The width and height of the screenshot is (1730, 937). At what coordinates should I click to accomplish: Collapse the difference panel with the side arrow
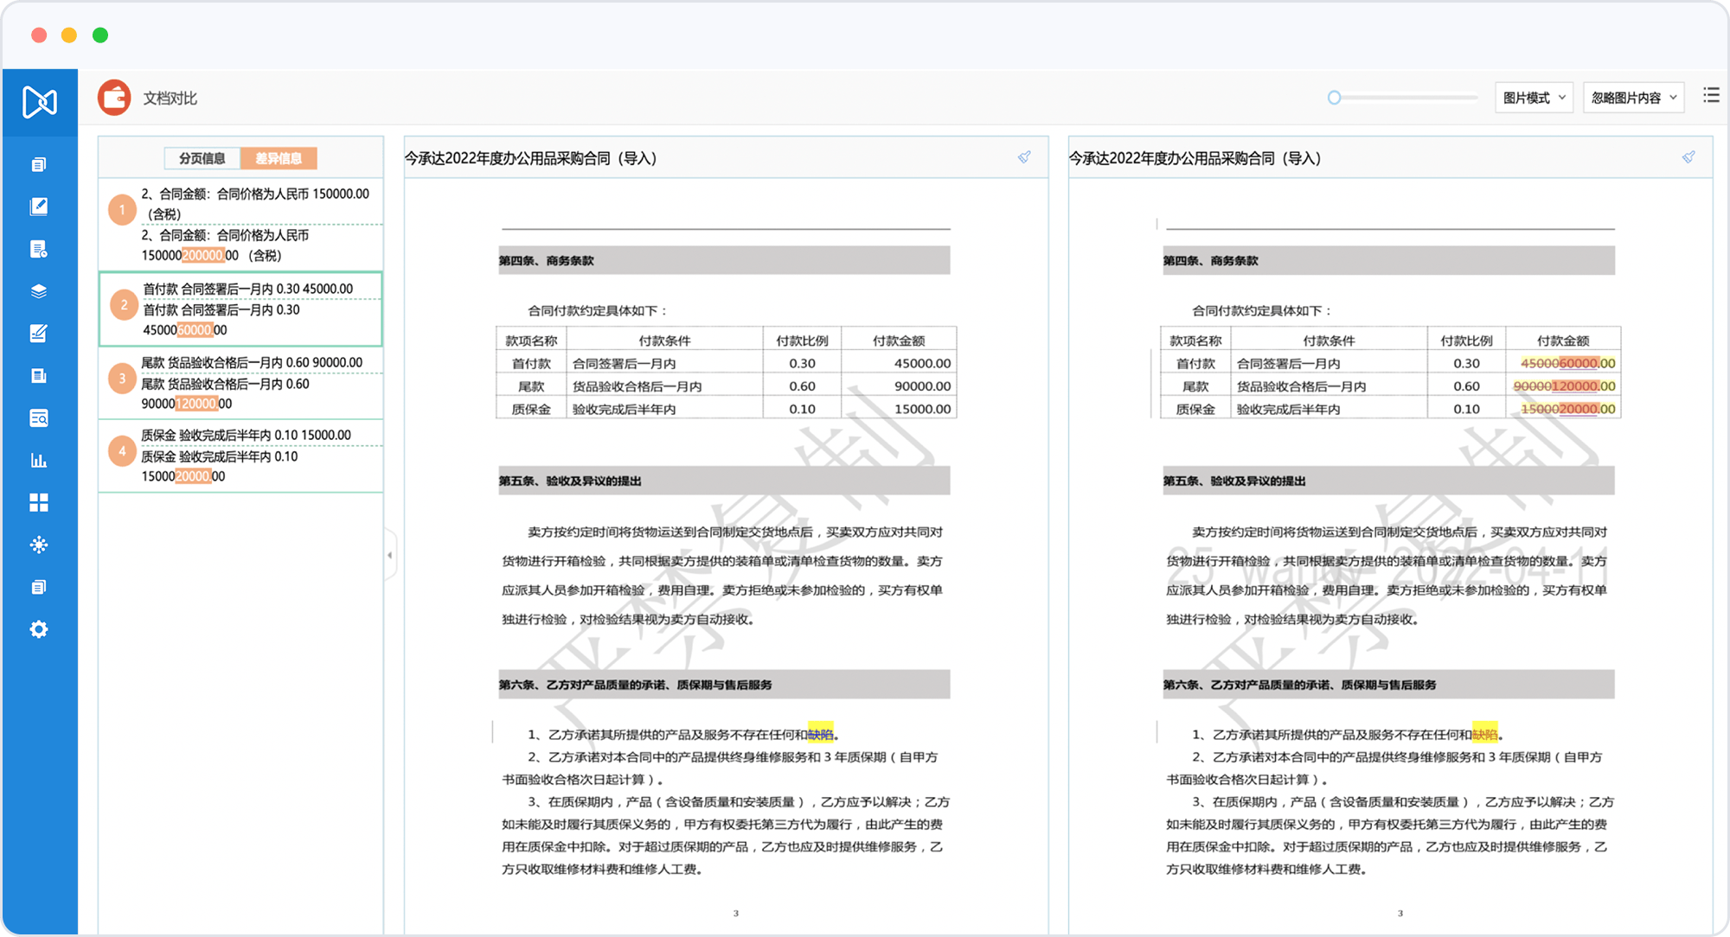[390, 555]
